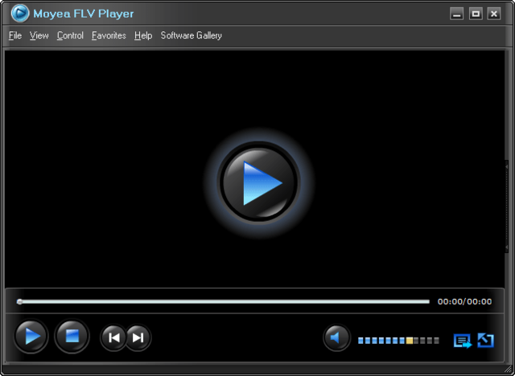
Task: Set volume to the first blue block
Action: 361,341
